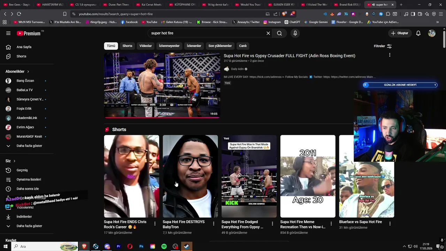The height and width of the screenshot is (251, 446).
Task: Click the magnifier search button
Action: 279,33
